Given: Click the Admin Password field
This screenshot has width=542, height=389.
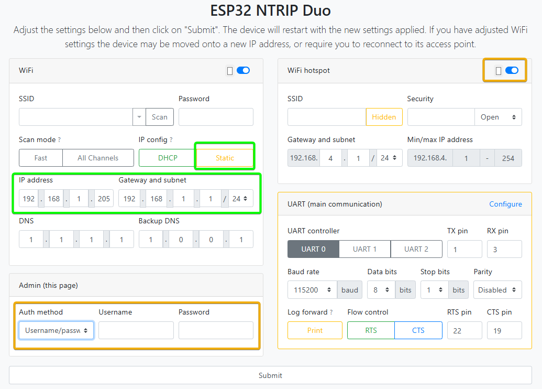Looking at the screenshot, I should click(216, 330).
